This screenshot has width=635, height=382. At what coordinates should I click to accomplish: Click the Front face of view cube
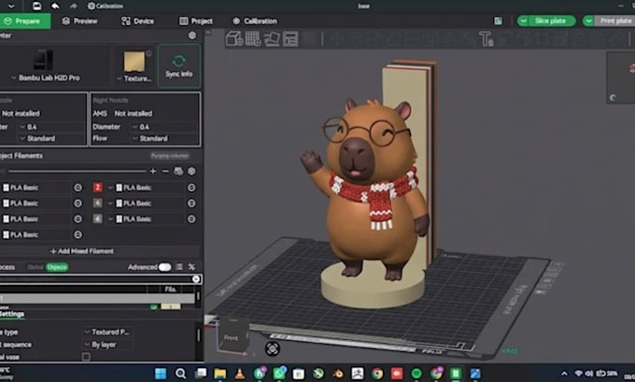231,337
